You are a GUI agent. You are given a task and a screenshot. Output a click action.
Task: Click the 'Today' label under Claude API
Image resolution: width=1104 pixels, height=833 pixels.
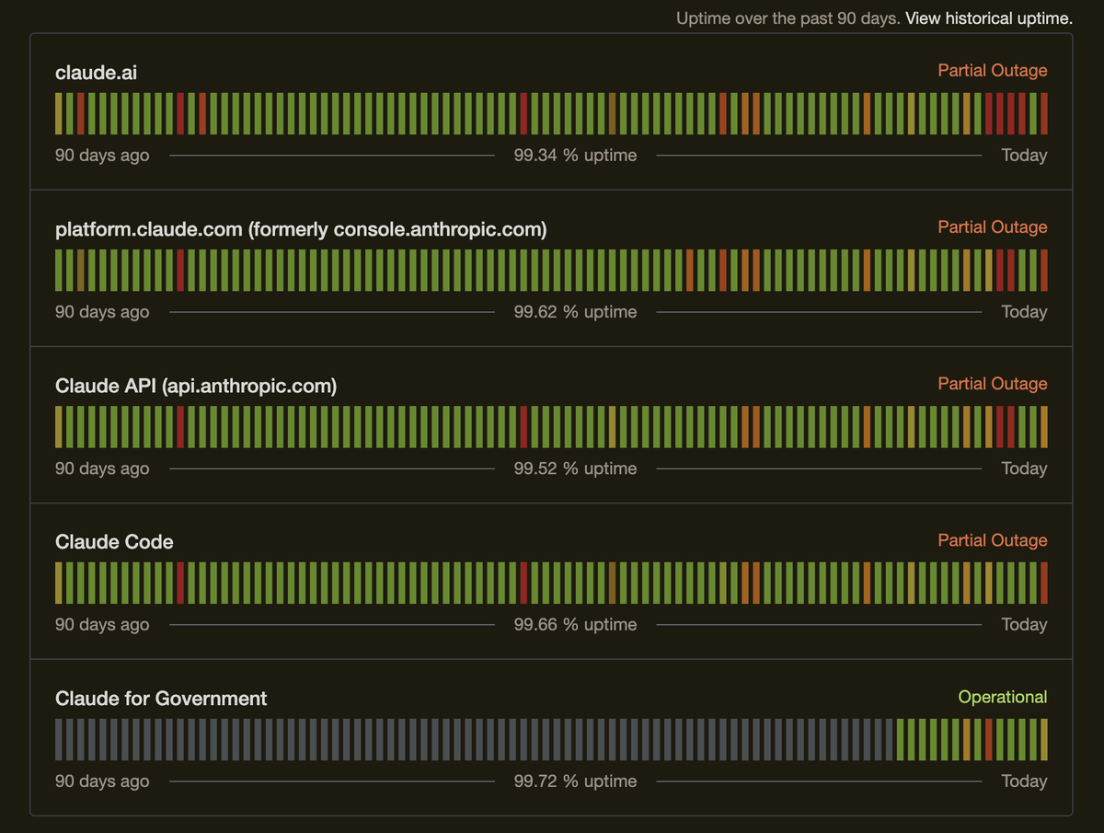click(1025, 469)
